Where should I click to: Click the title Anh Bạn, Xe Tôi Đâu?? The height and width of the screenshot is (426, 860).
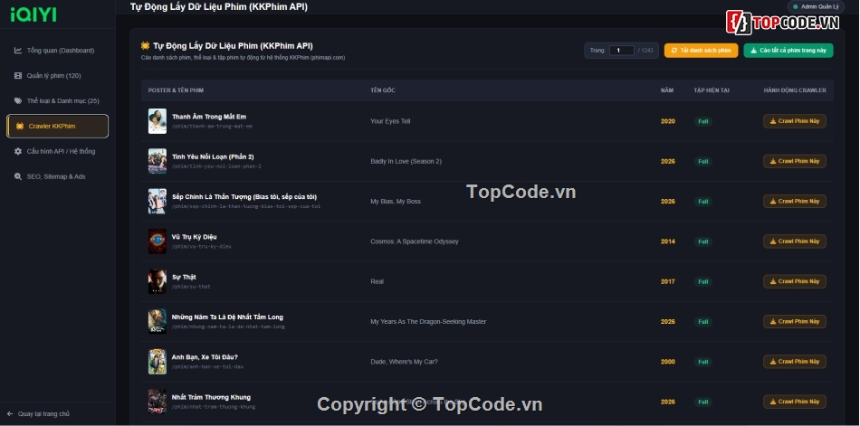(x=205, y=357)
